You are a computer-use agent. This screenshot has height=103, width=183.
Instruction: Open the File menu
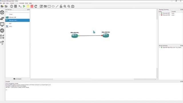click(1, 3)
